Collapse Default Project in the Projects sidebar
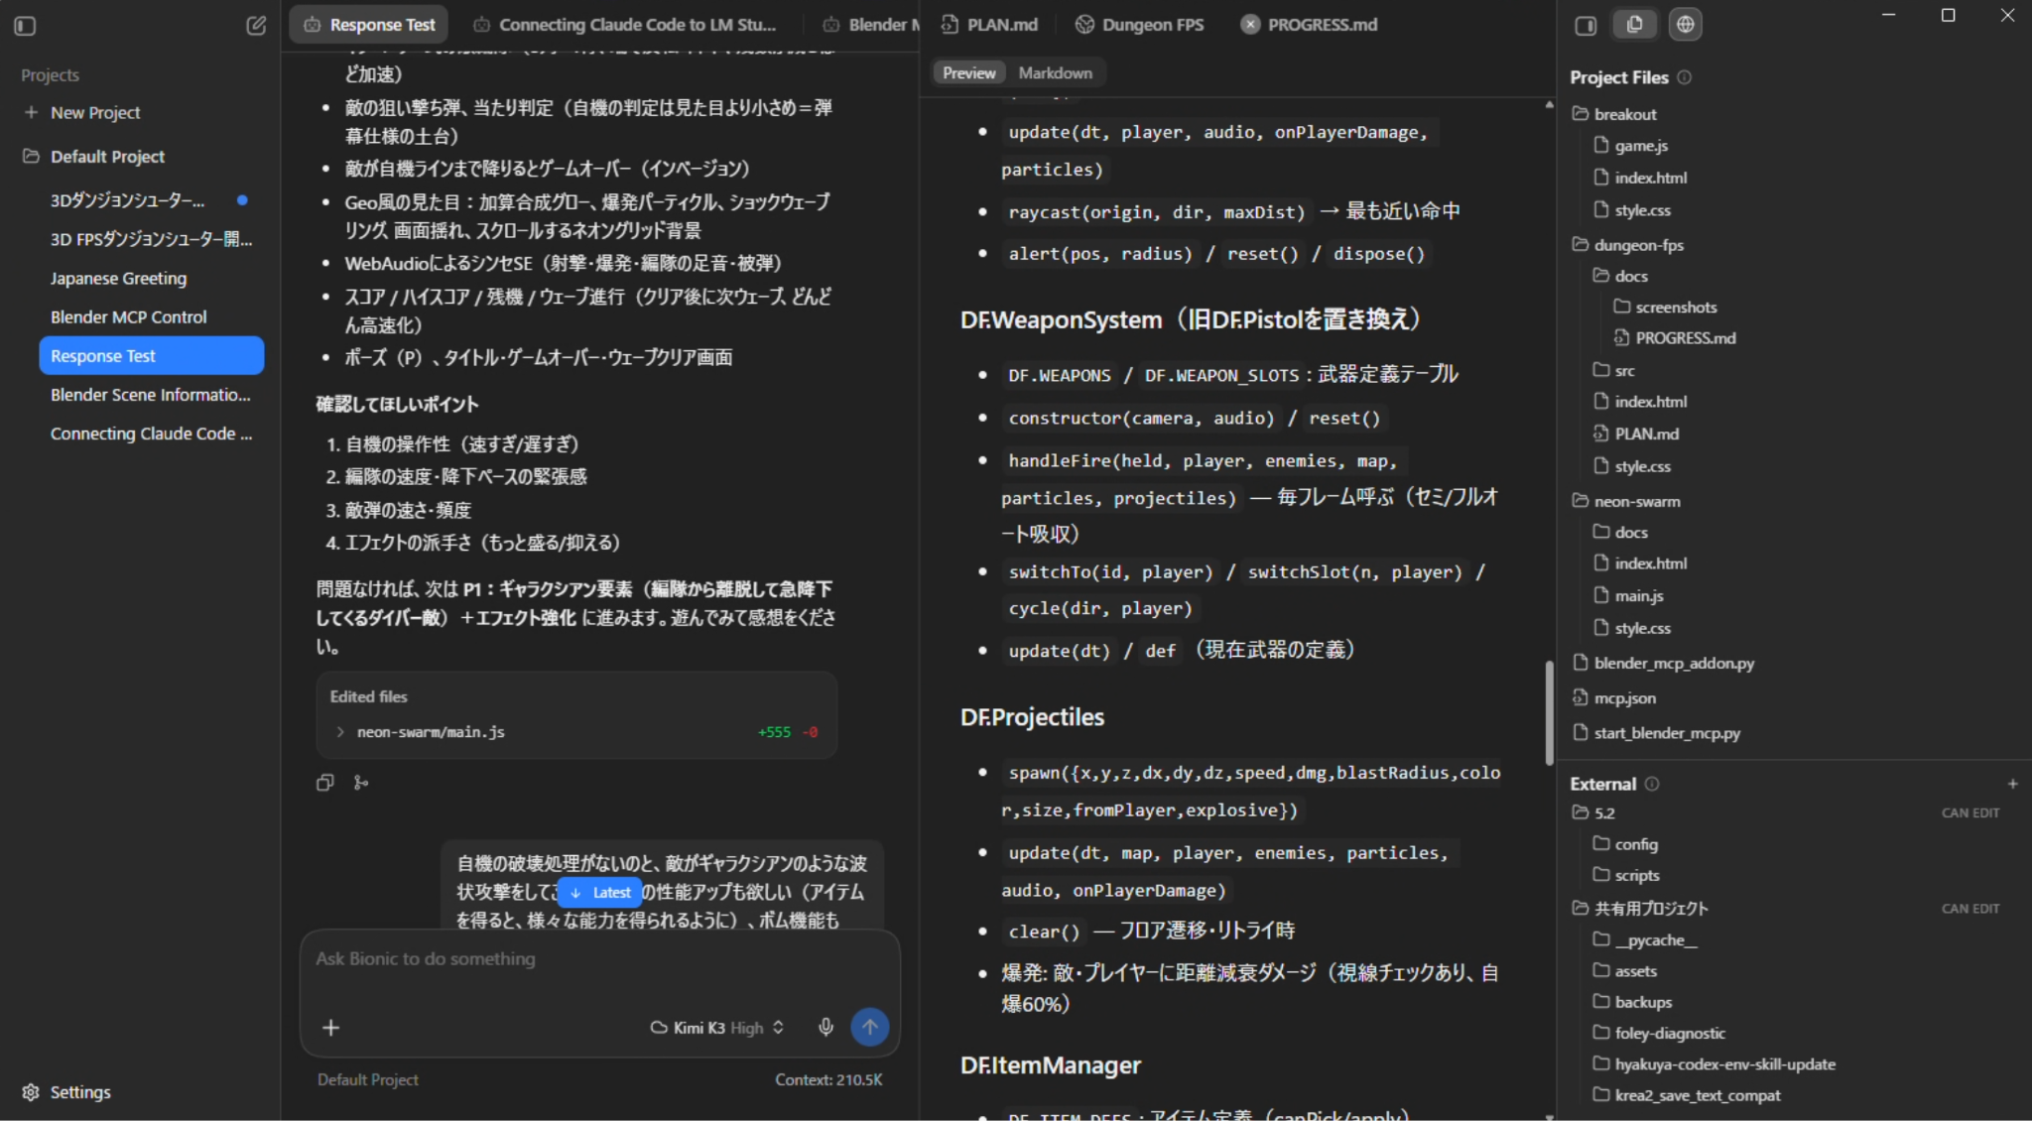2032x1121 pixels. (x=93, y=157)
